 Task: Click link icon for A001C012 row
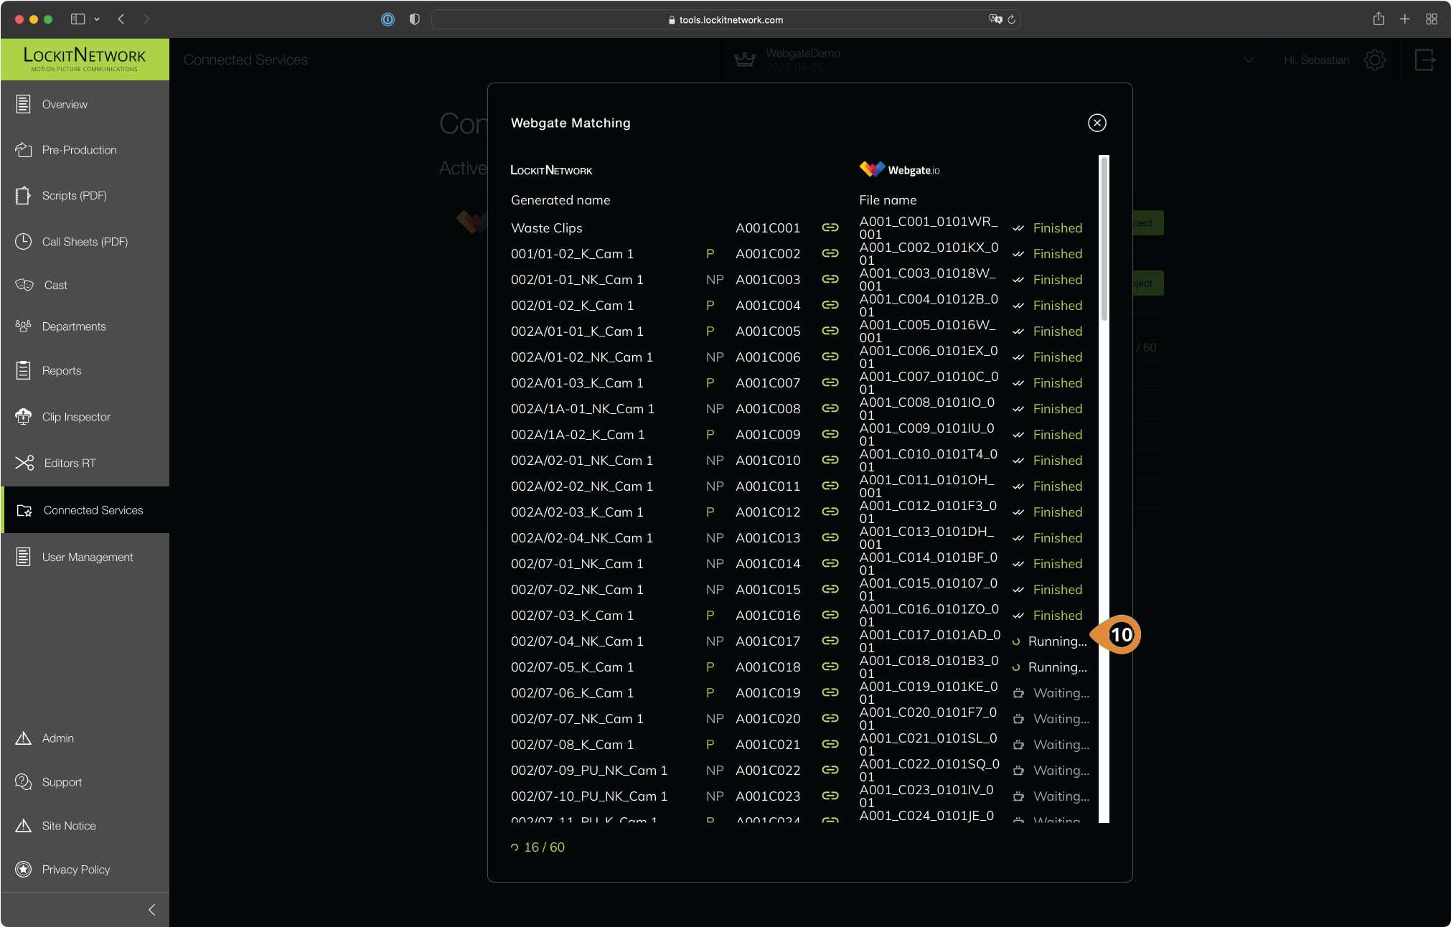(830, 512)
